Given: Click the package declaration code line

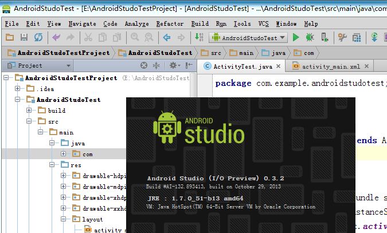Looking at the screenshot, I should click(301, 83).
